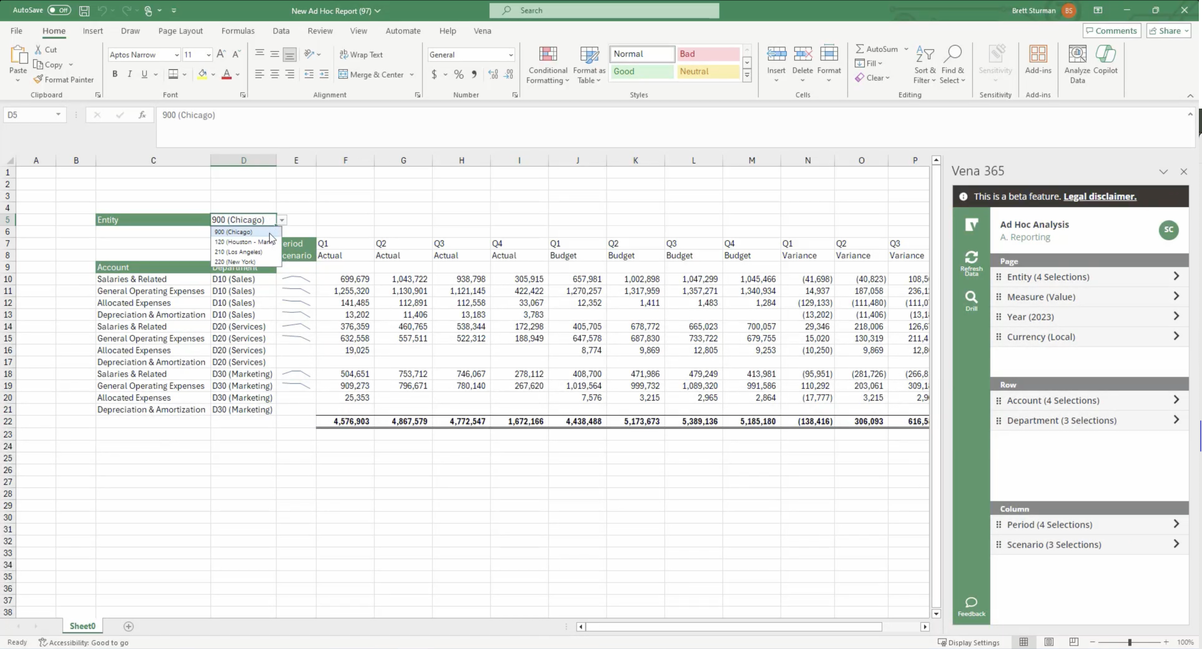Open the Aptos Narrow font name dropdown
The width and height of the screenshot is (1202, 649).
pyautogui.click(x=177, y=55)
